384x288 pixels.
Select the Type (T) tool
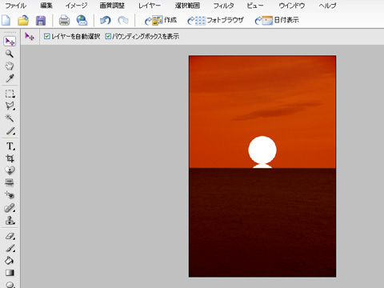coord(10,146)
